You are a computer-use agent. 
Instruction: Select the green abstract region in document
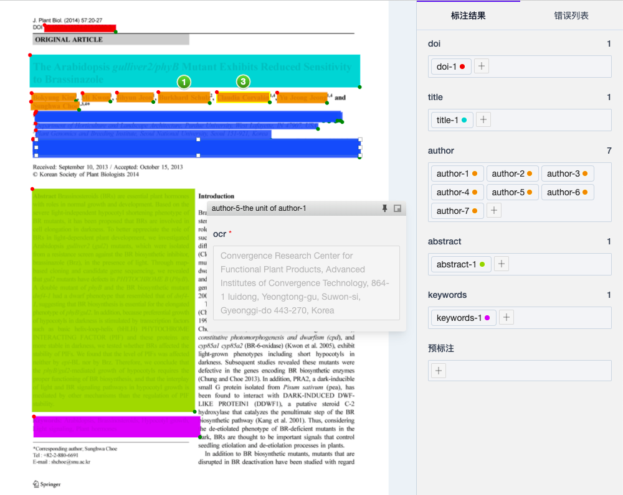pyautogui.click(x=113, y=300)
